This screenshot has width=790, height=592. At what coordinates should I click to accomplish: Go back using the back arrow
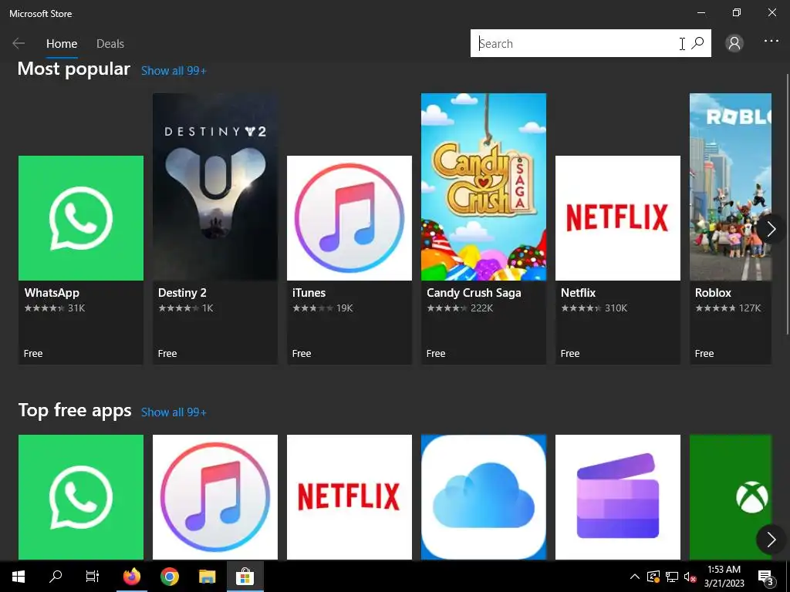tap(19, 43)
